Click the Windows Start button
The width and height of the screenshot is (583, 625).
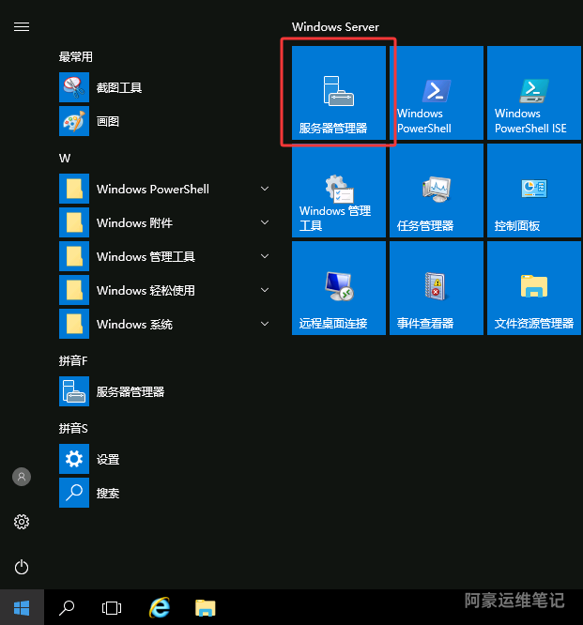click(x=22, y=608)
